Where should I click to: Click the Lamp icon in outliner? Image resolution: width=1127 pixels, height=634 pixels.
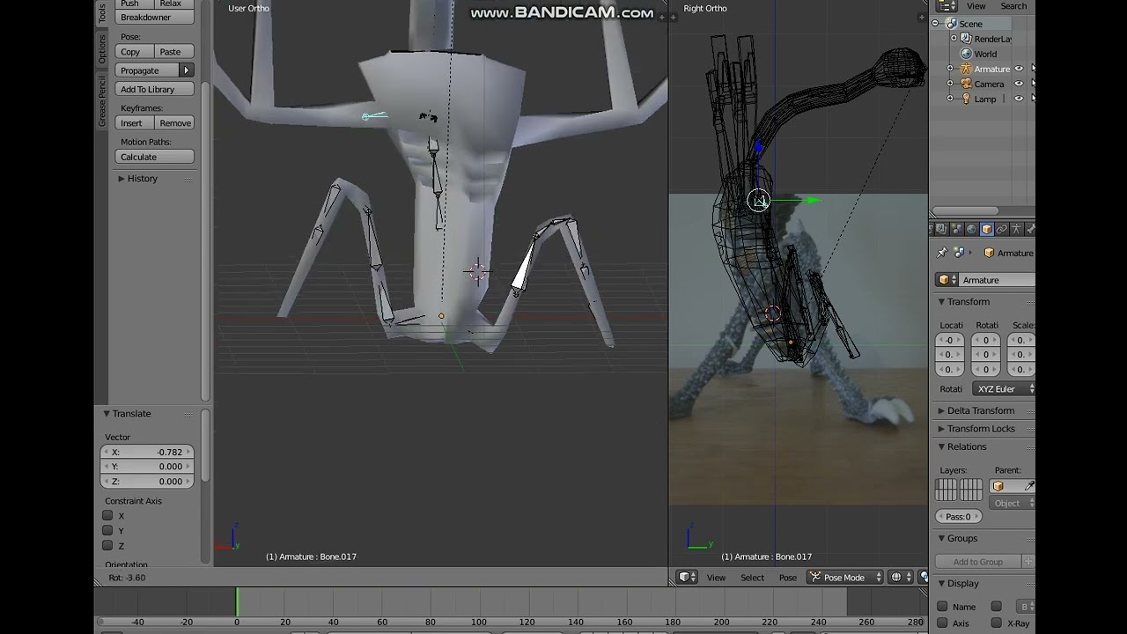(966, 99)
